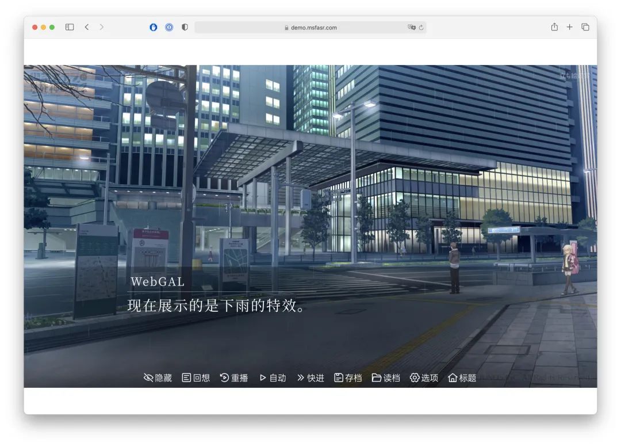Image resolution: width=621 pixels, height=446 pixels.
Task: Click the blue Bitwarden-style extension icon
Action: tap(154, 28)
